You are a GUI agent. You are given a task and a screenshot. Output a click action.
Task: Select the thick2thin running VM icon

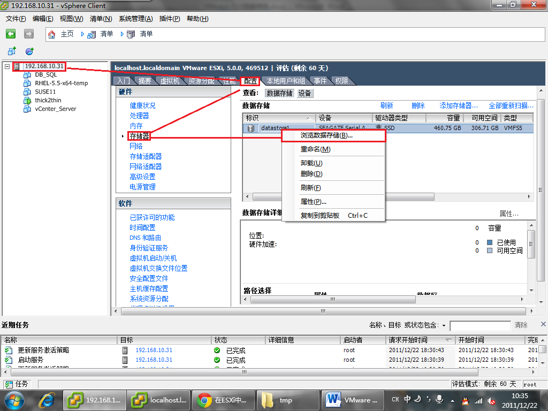coord(27,101)
